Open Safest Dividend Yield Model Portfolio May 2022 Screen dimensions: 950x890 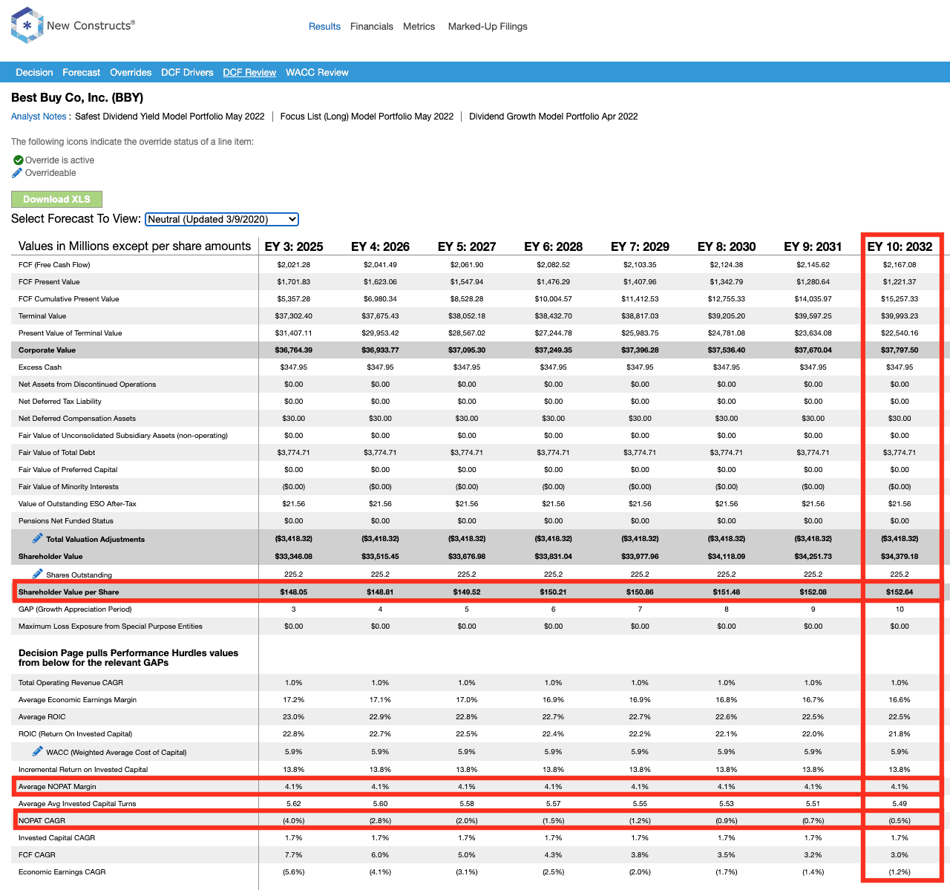(x=170, y=117)
